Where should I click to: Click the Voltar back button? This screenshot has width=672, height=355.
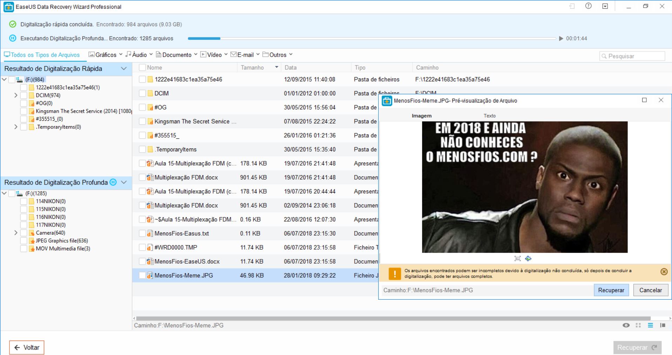tap(27, 348)
